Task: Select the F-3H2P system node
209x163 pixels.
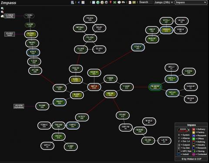Action: pos(127,87)
